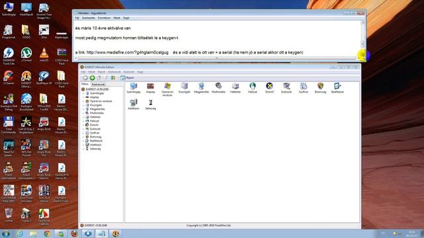Switch to the Menü tab in EVEREST

(85, 84)
